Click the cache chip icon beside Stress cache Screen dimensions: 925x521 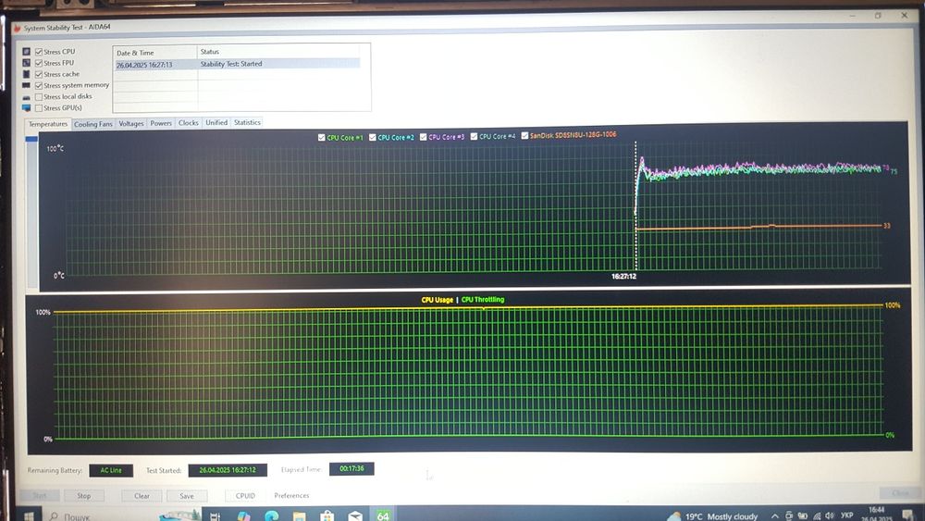coord(27,74)
